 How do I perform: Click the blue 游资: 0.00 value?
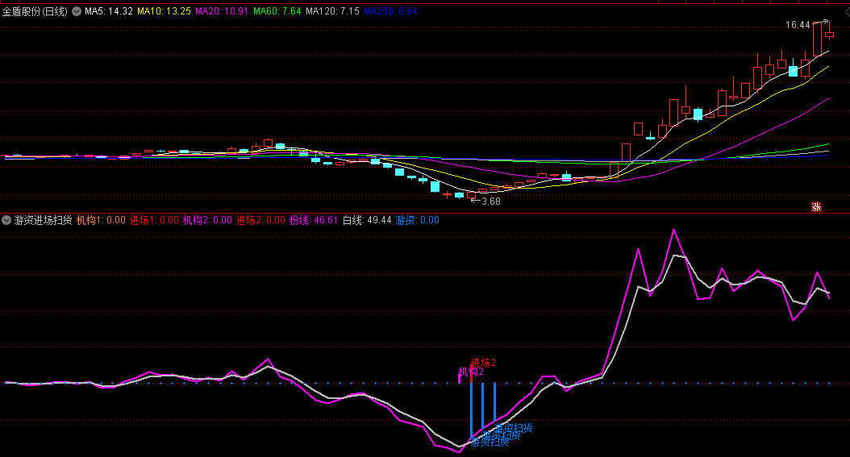coord(417,219)
